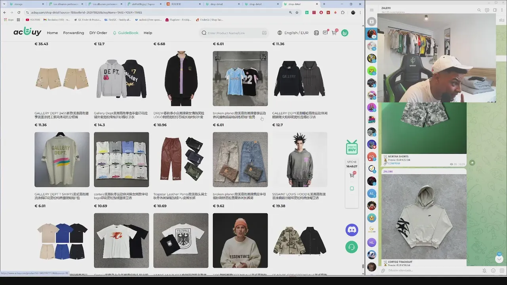The image size is (507, 285).
Task: Open the Forwarding menu item
Action: click(74, 33)
